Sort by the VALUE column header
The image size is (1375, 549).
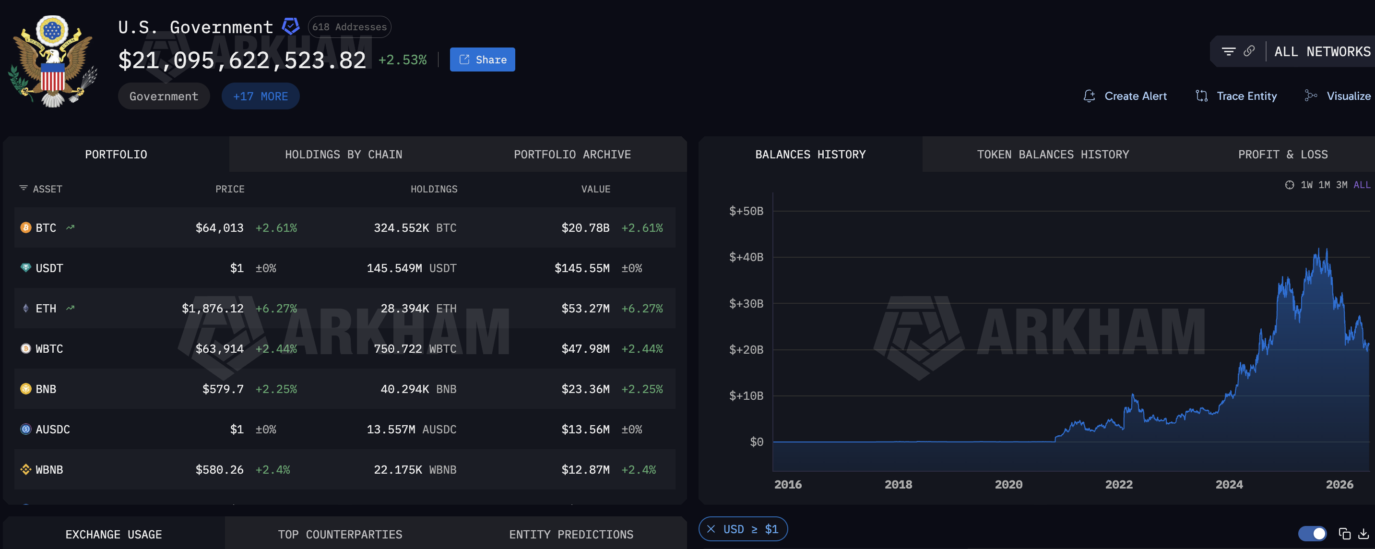[x=595, y=189]
